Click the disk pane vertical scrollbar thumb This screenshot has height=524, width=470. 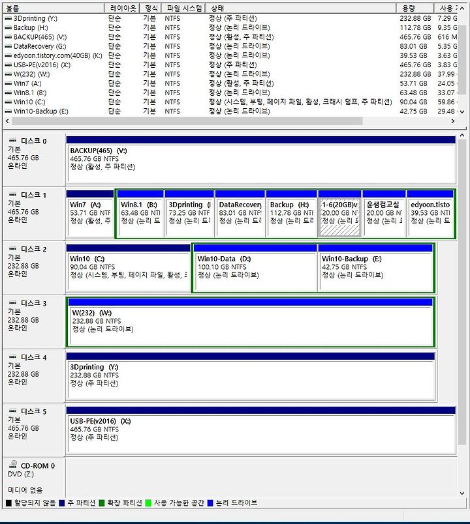[462, 293]
